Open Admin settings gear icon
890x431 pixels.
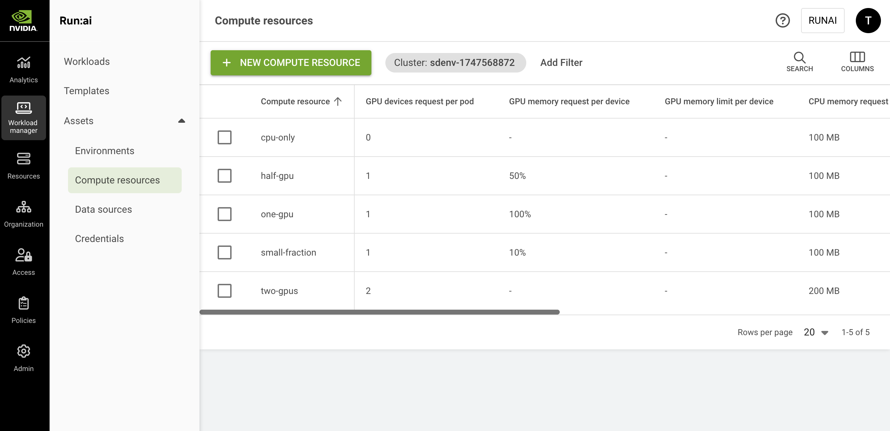[23, 351]
